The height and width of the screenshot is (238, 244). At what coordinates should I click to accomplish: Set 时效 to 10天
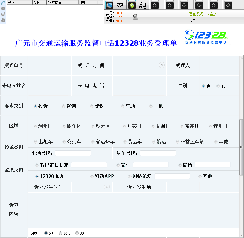(x=61, y=233)
